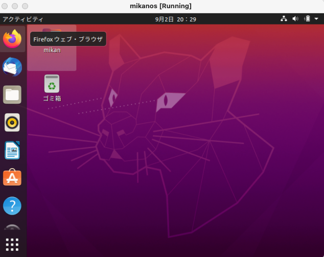Screen dimensions: 324x257
Task: Click the partially visible dock icon below Help
Action: coord(12,227)
